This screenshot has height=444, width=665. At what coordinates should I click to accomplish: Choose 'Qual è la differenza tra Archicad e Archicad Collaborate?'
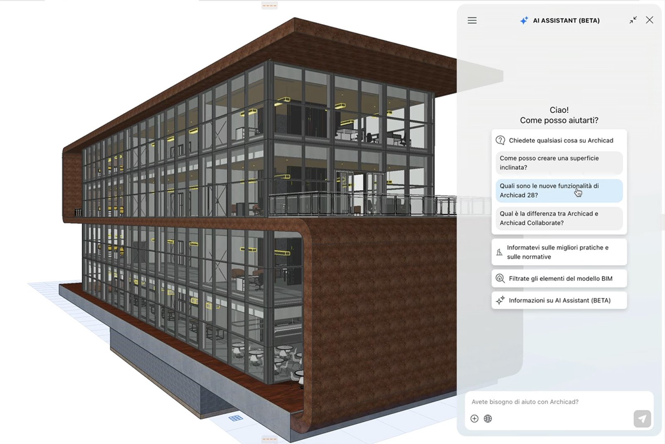click(559, 218)
